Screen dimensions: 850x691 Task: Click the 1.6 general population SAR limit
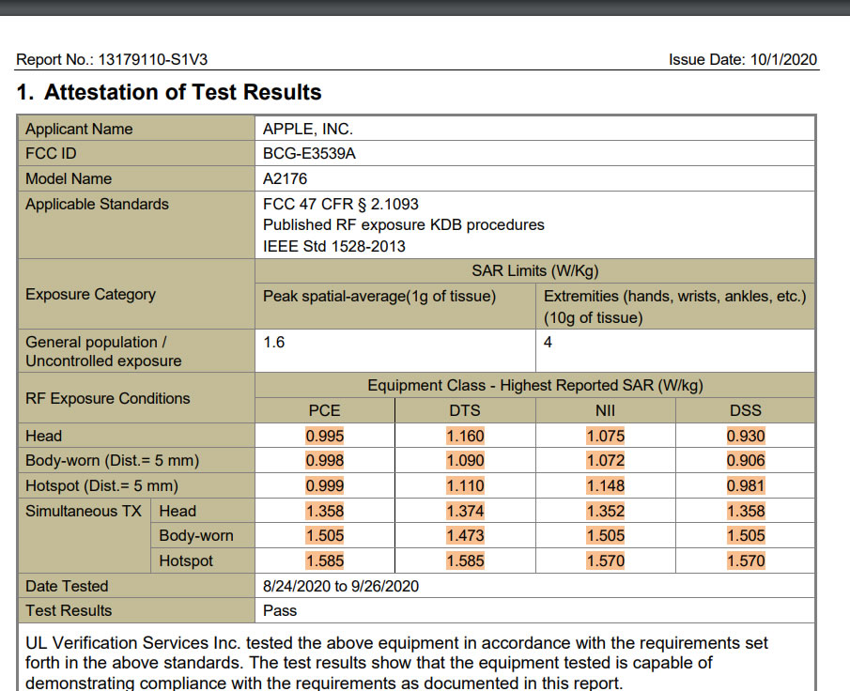pyautogui.click(x=273, y=343)
